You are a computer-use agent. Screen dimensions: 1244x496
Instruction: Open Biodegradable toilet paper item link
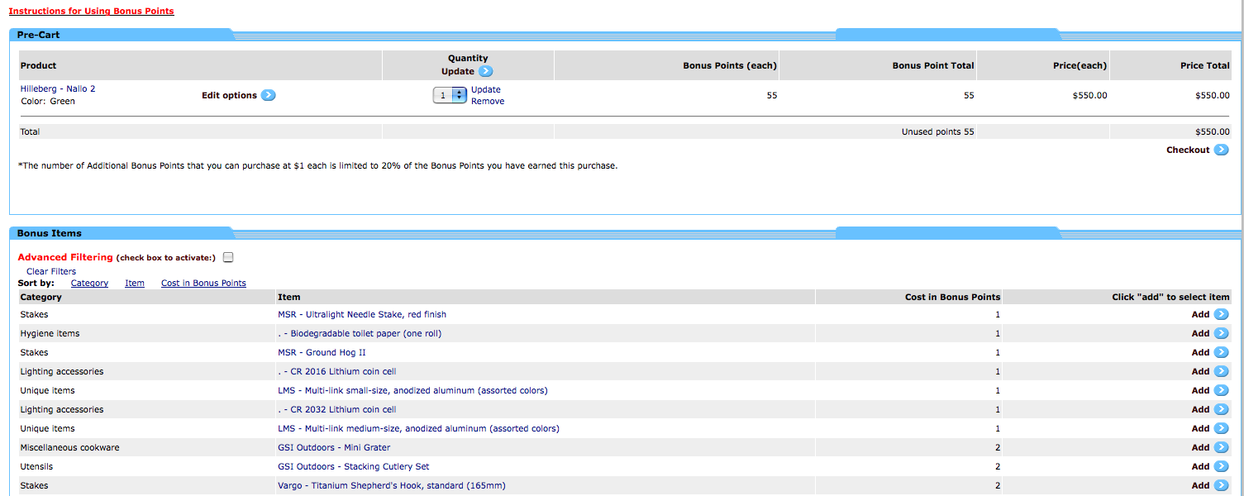coord(360,333)
